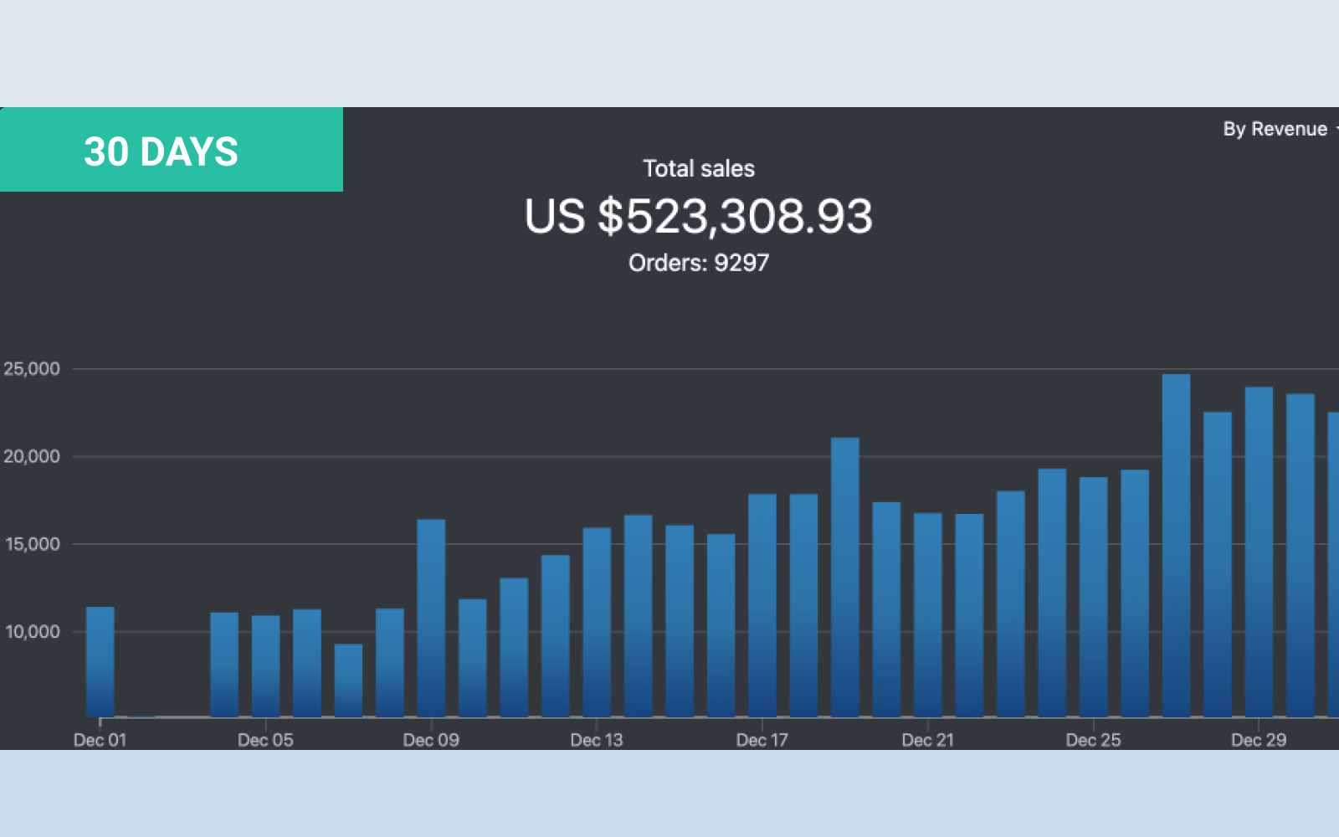This screenshot has width=1339, height=837.
Task: Select the Dec 17 revenue bar
Action: (x=762, y=605)
